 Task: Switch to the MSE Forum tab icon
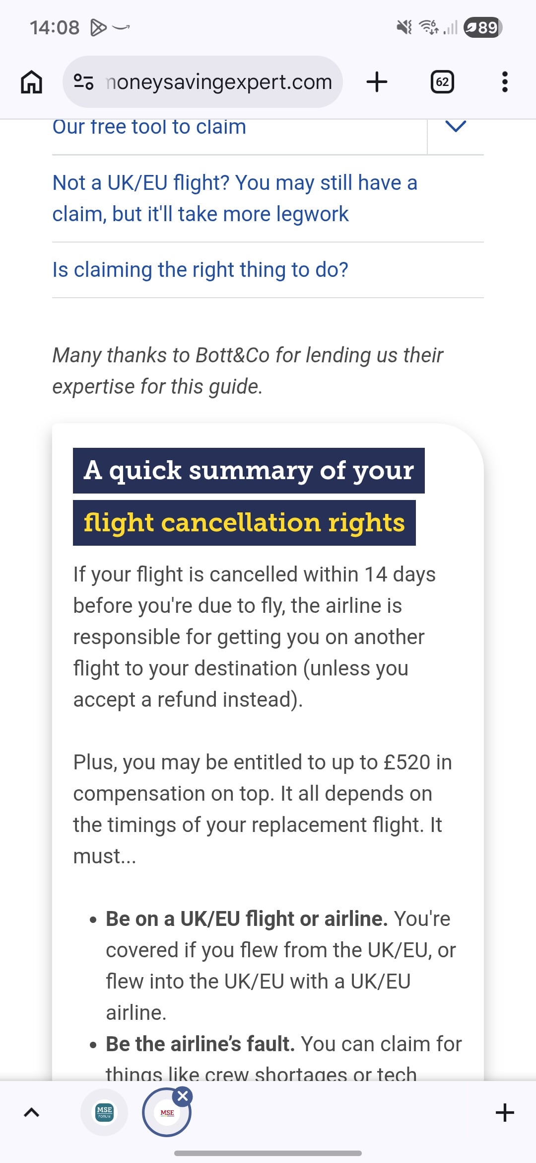coord(104,1112)
